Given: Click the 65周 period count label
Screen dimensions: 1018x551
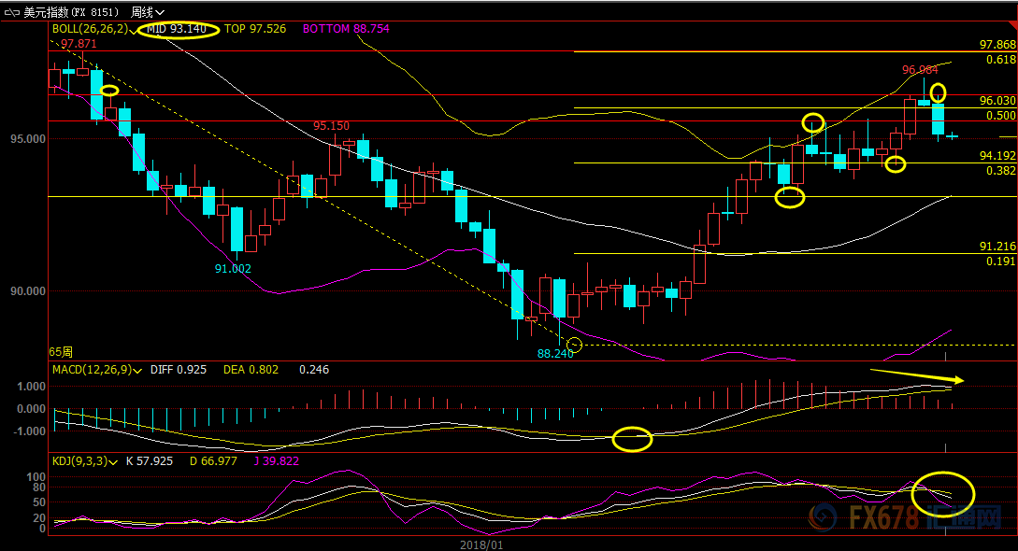Looking at the screenshot, I should click(x=60, y=352).
